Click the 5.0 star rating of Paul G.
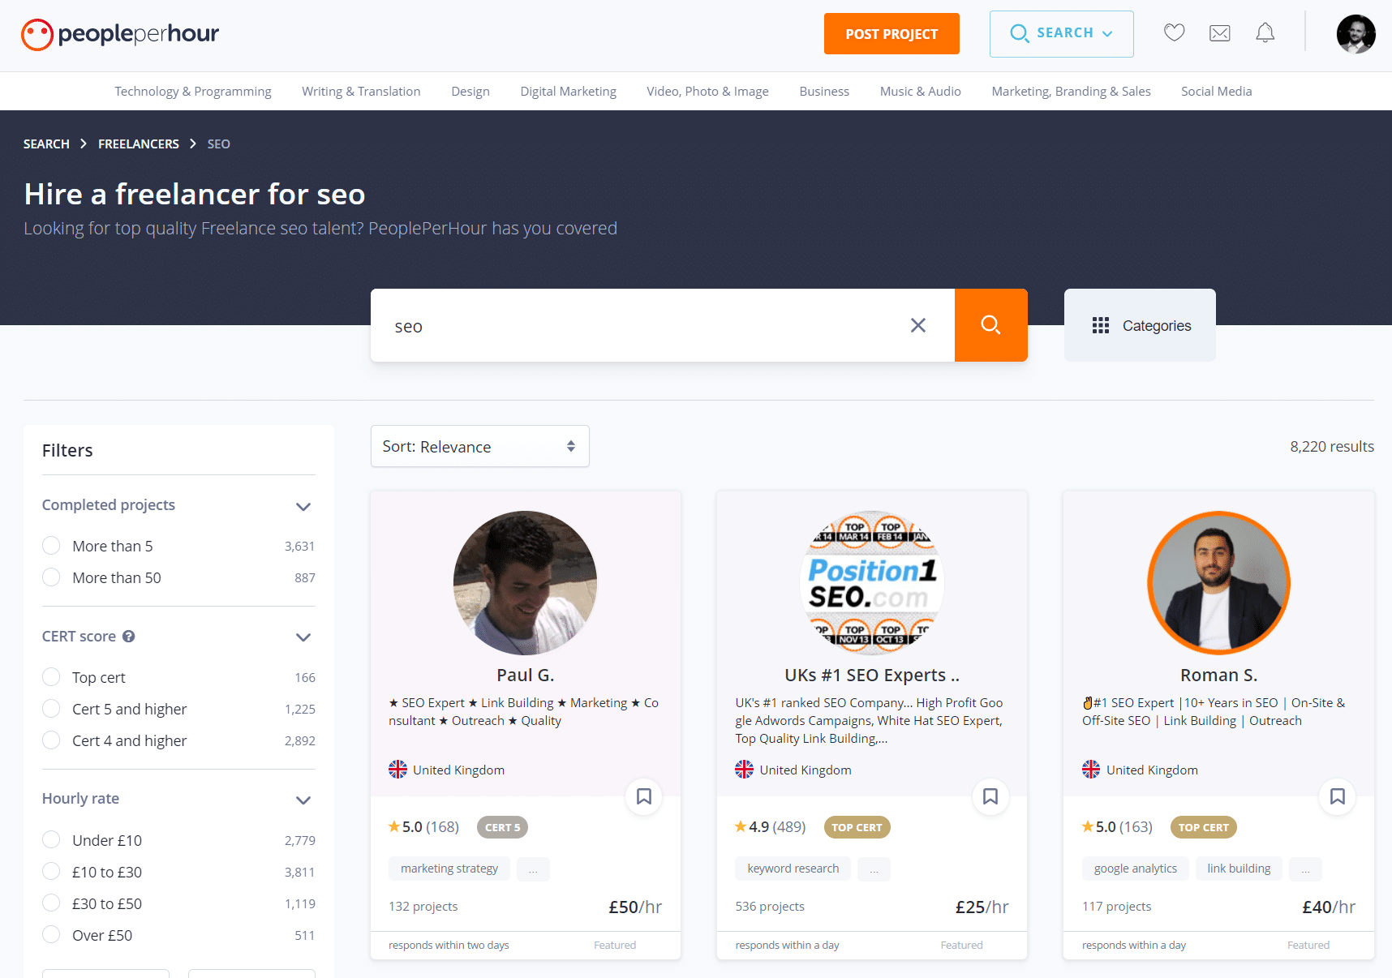The image size is (1392, 978). coord(423,827)
